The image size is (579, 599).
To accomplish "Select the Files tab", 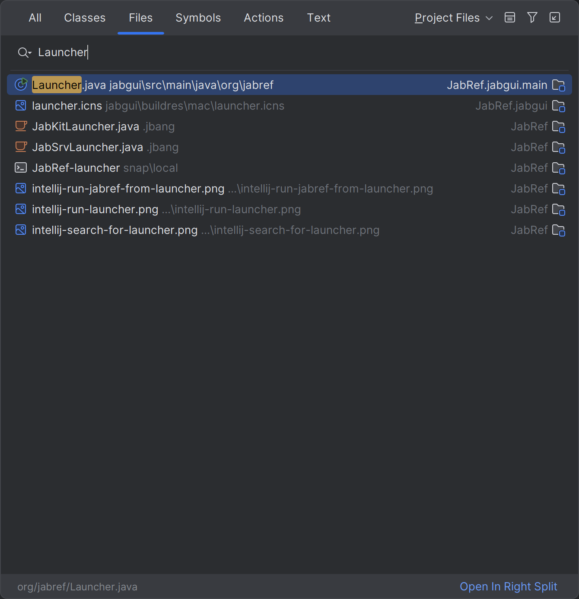I will 141,18.
